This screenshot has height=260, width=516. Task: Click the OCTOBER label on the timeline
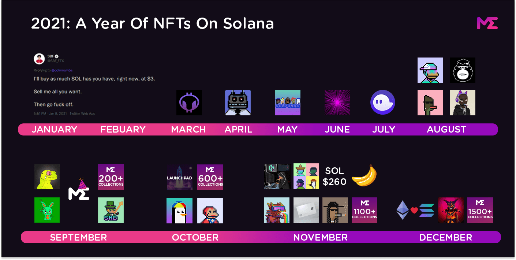[195, 237]
